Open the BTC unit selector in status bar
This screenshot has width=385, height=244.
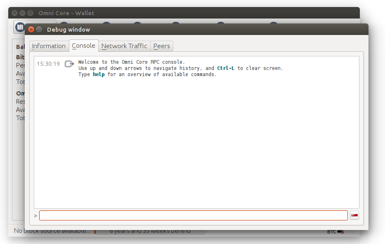pyautogui.click(x=331, y=232)
